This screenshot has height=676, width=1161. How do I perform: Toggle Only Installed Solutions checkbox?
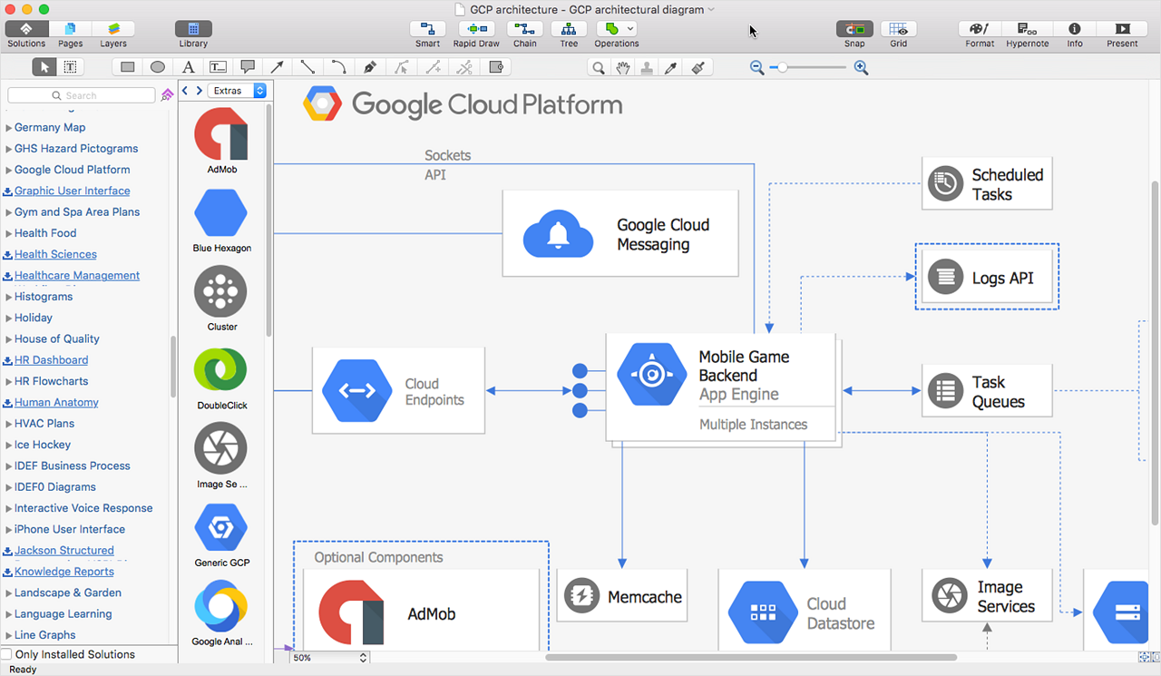[x=7, y=654]
